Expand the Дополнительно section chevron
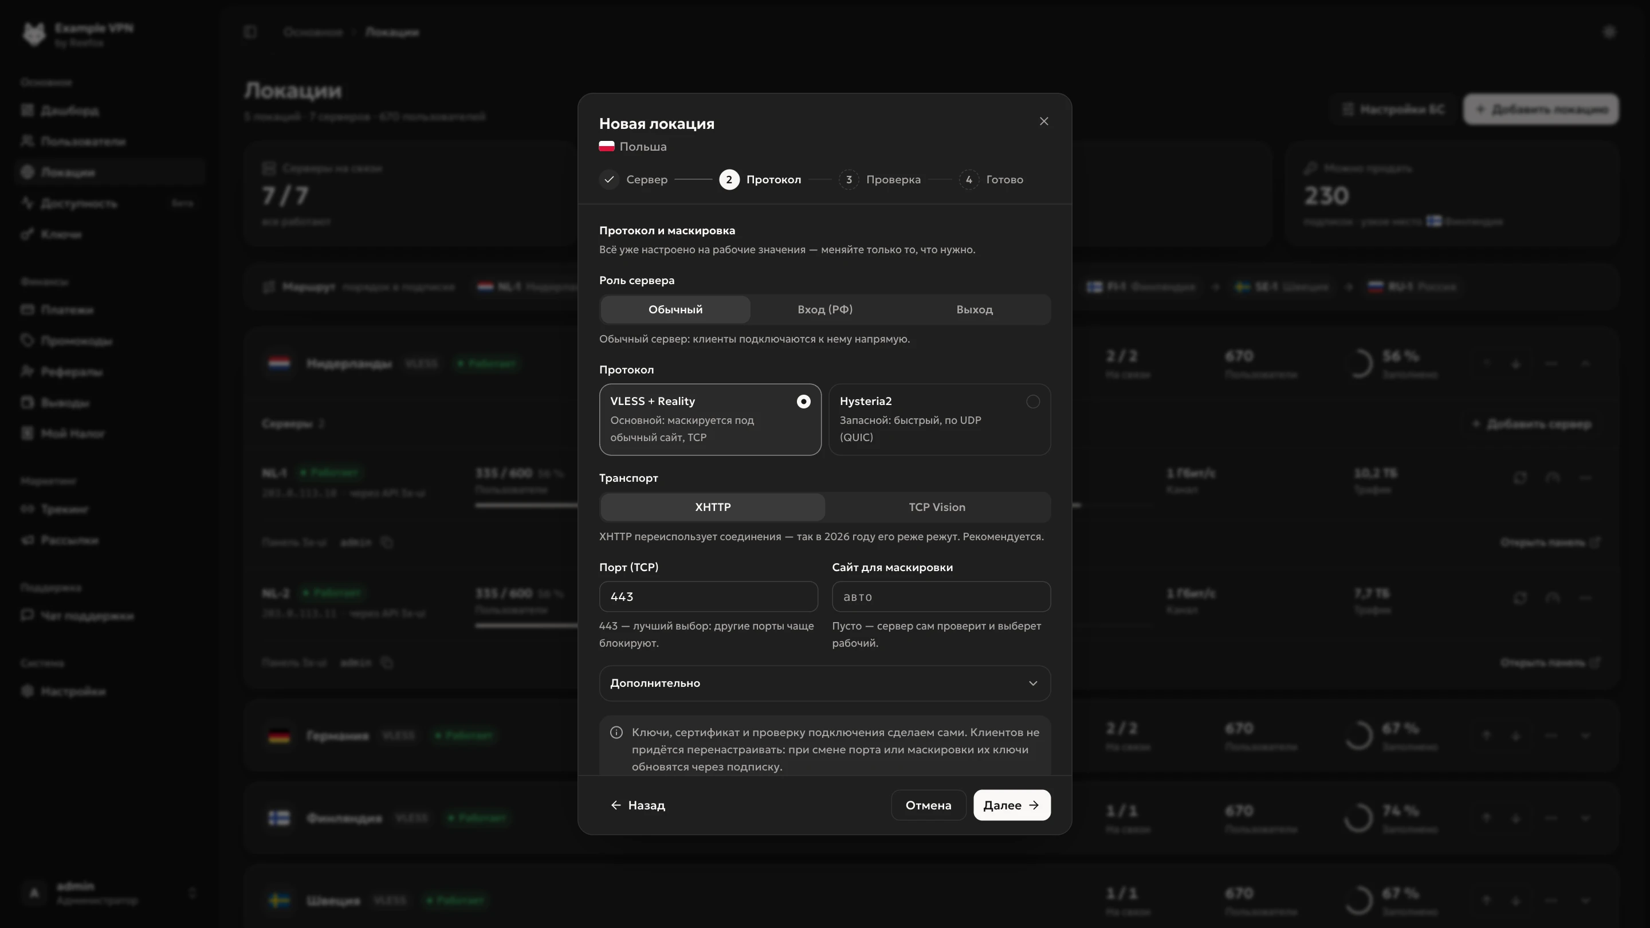The width and height of the screenshot is (1650, 928). click(x=1032, y=683)
